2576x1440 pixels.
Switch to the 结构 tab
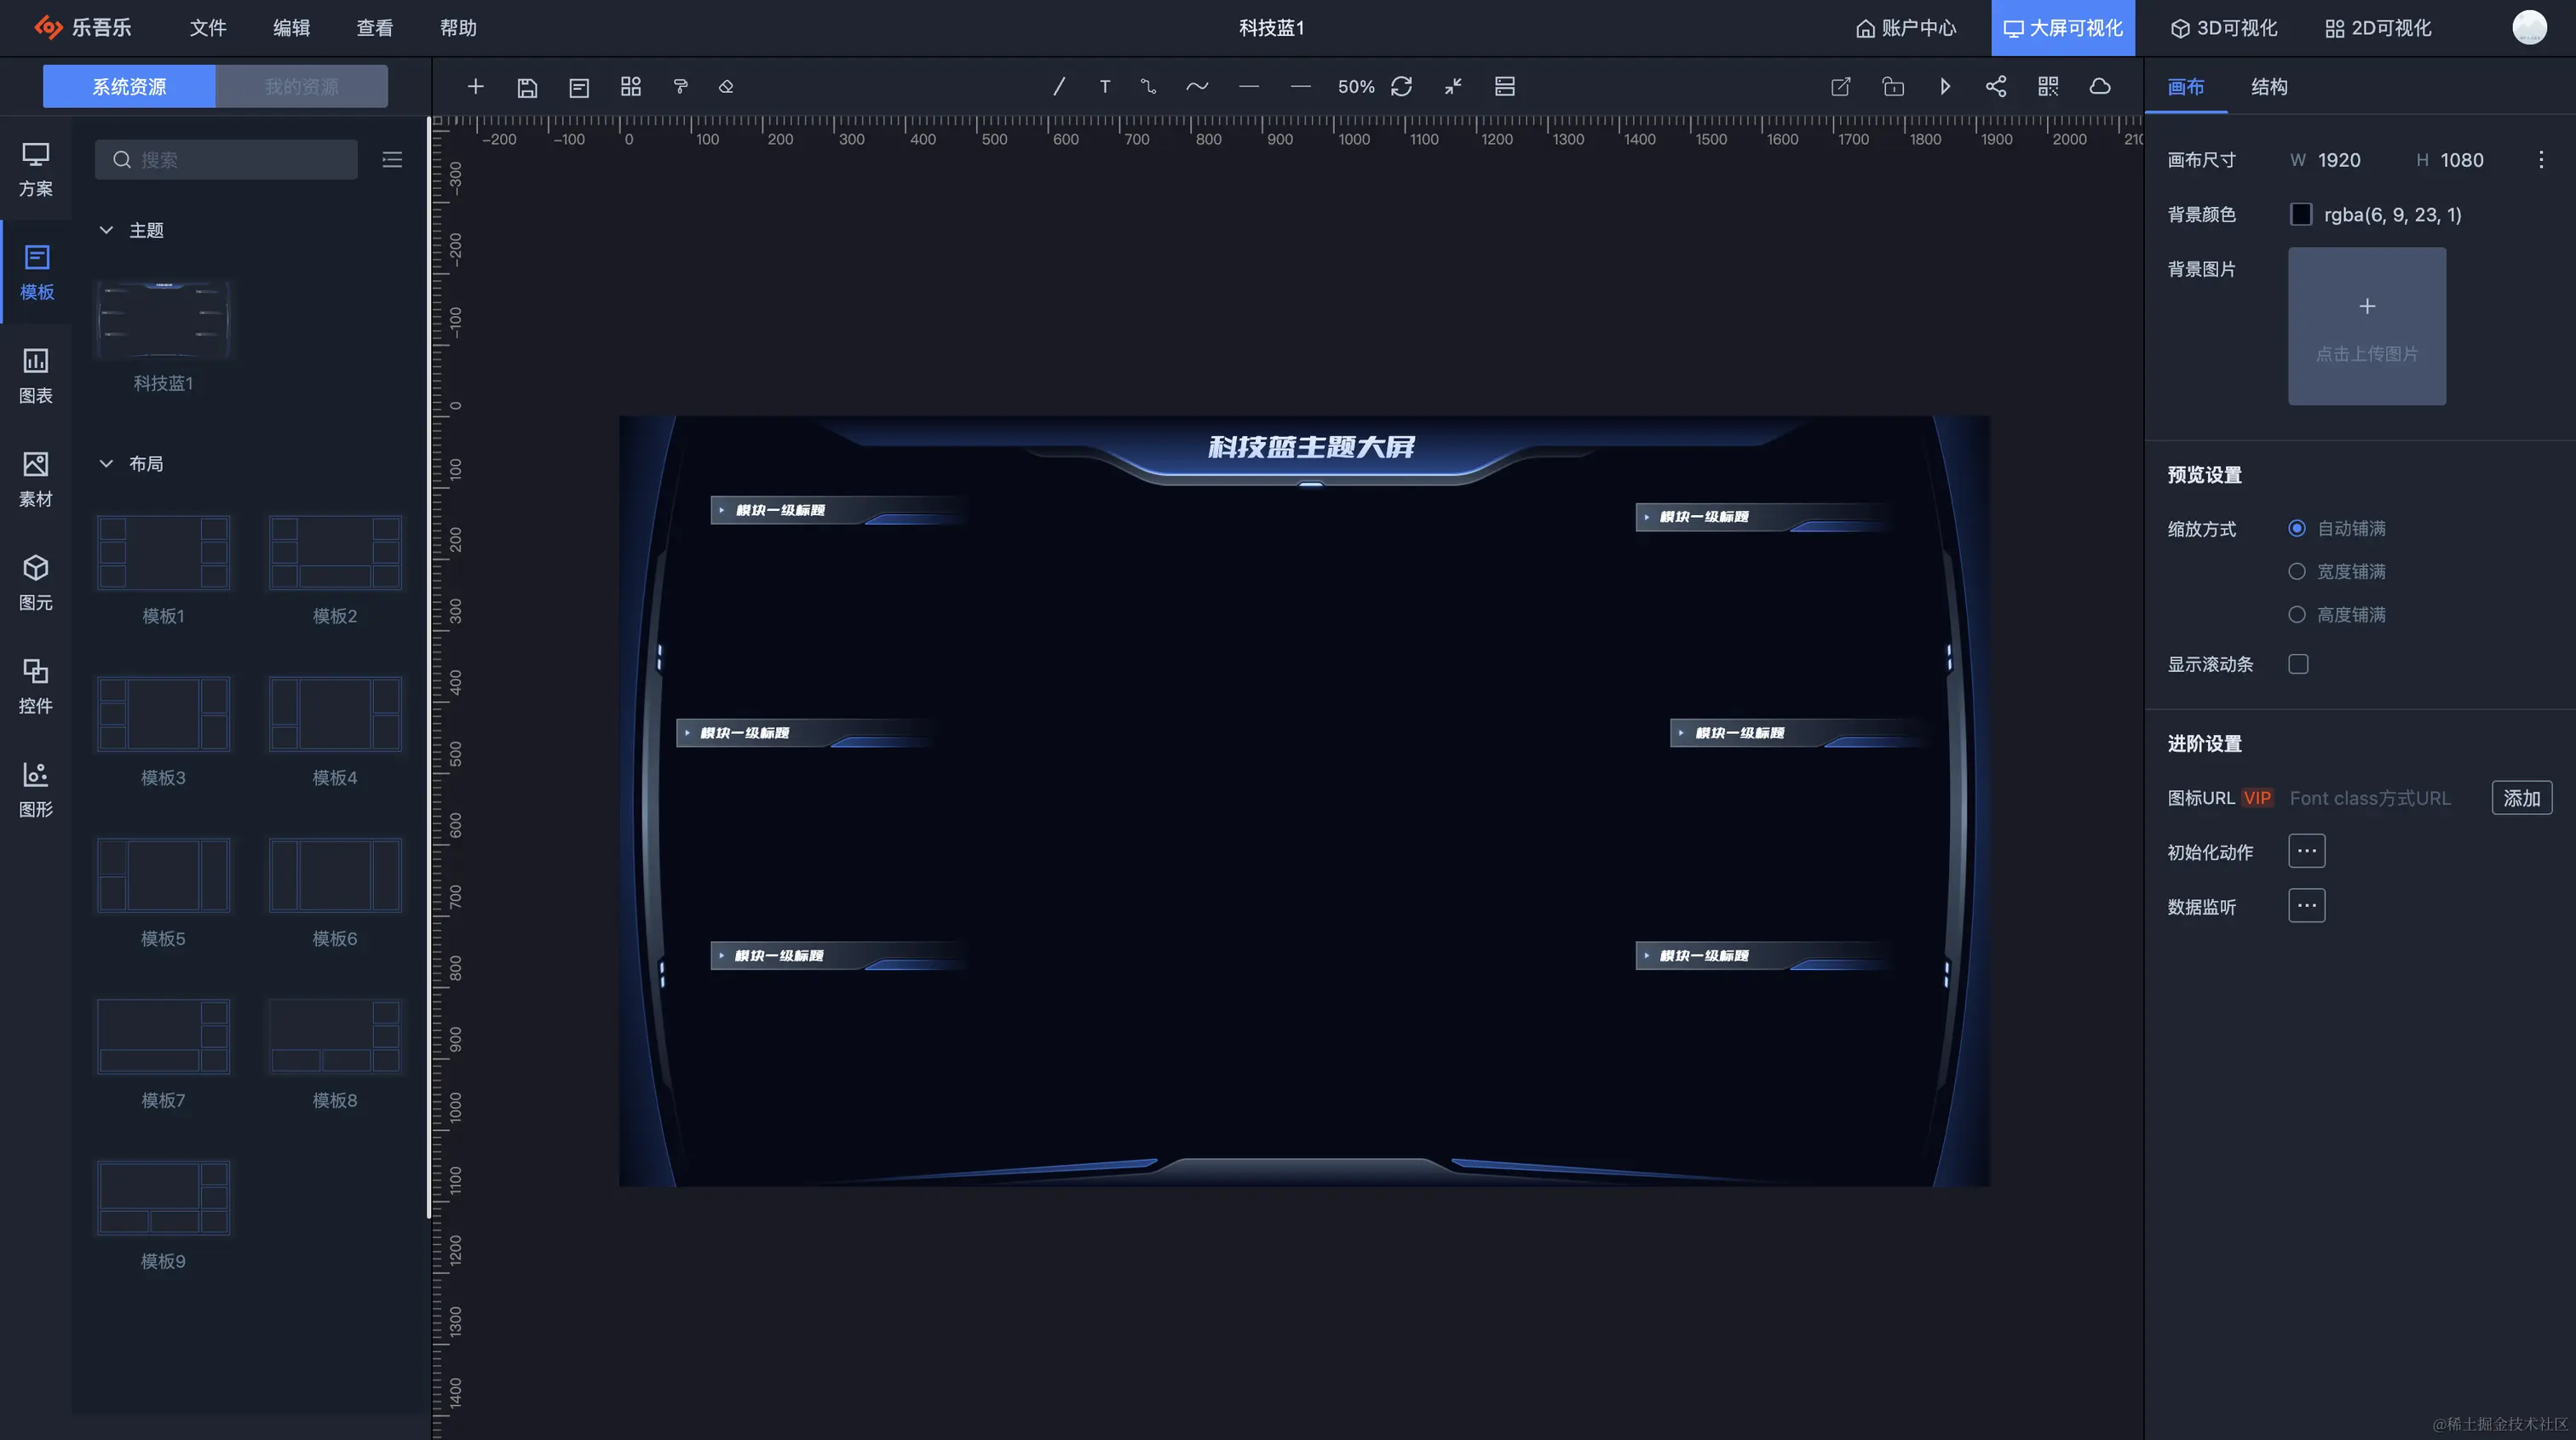coord(2269,87)
